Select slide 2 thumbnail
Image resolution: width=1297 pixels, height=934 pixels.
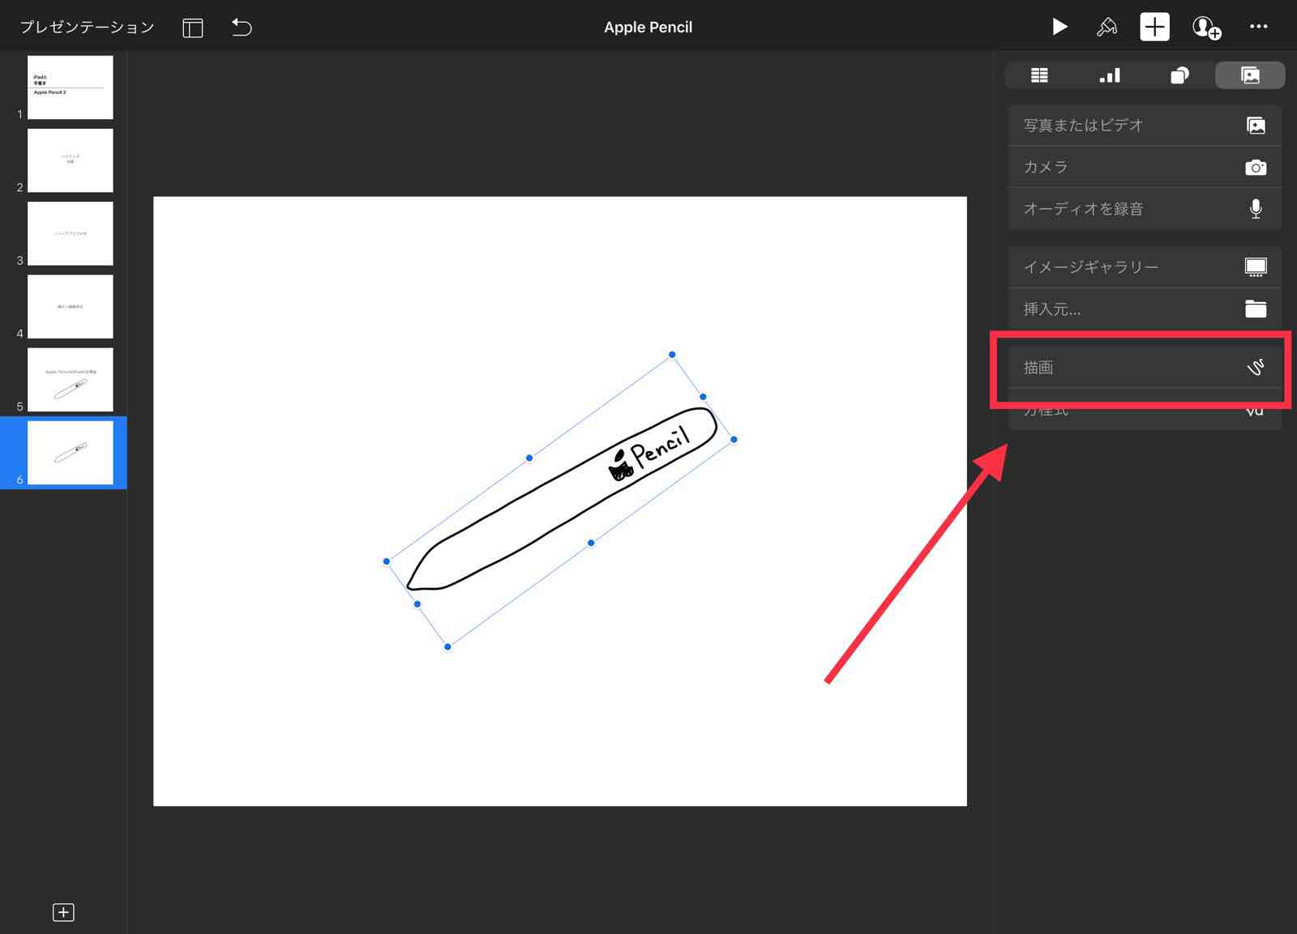coord(71,160)
